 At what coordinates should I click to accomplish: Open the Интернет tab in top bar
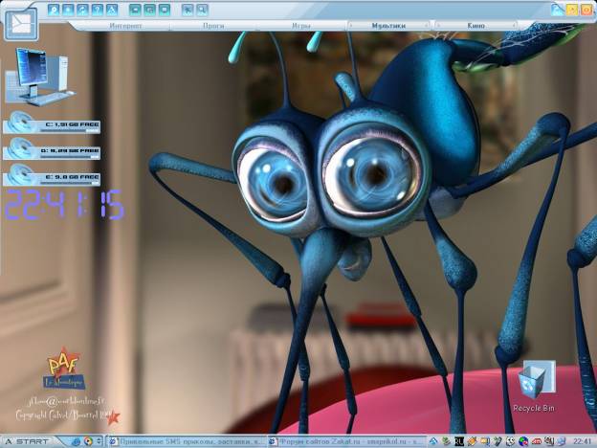125,26
